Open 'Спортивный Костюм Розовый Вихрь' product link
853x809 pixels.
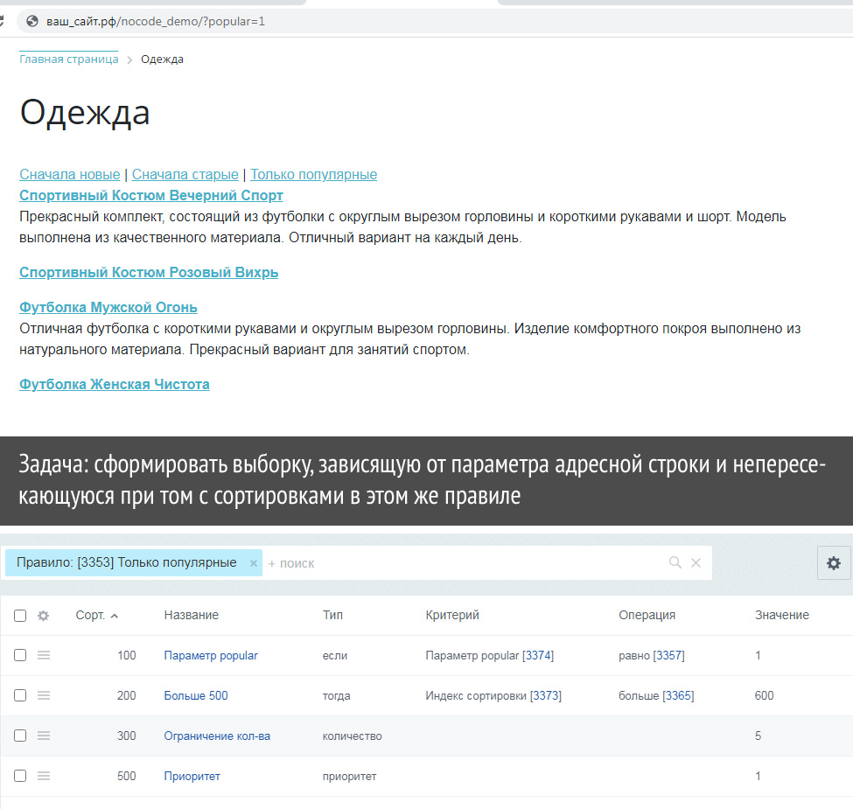pos(149,273)
